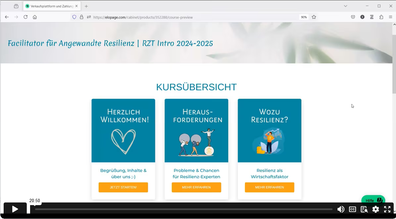Open video player settings gear

click(376, 209)
